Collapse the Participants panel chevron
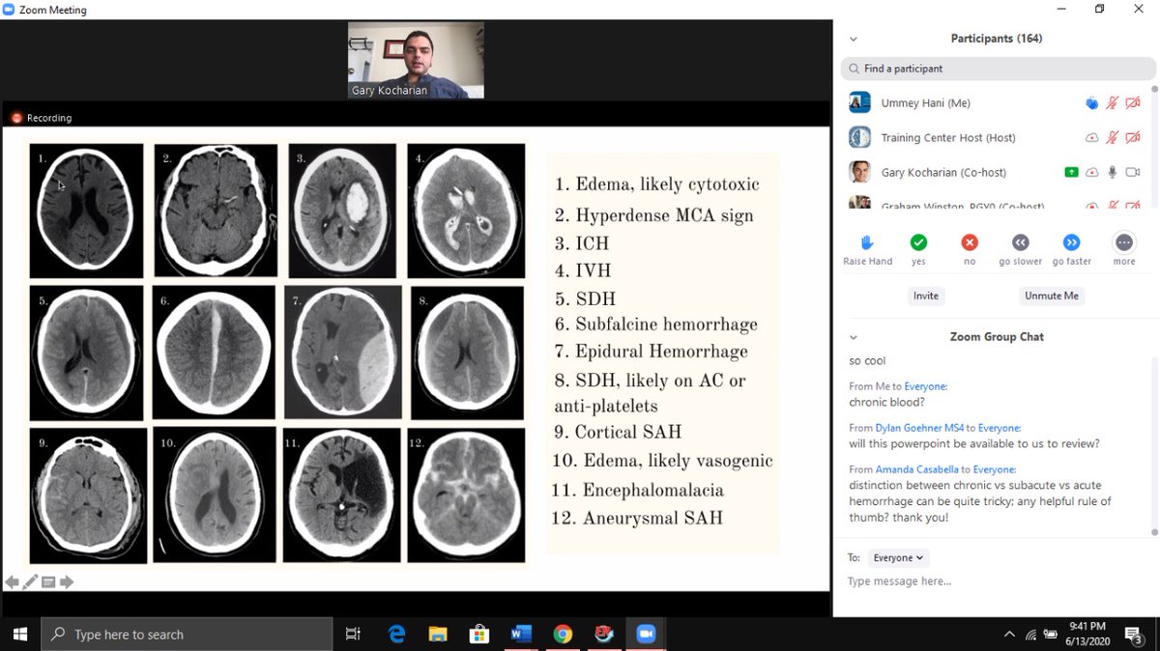1160x651 pixels. (854, 40)
